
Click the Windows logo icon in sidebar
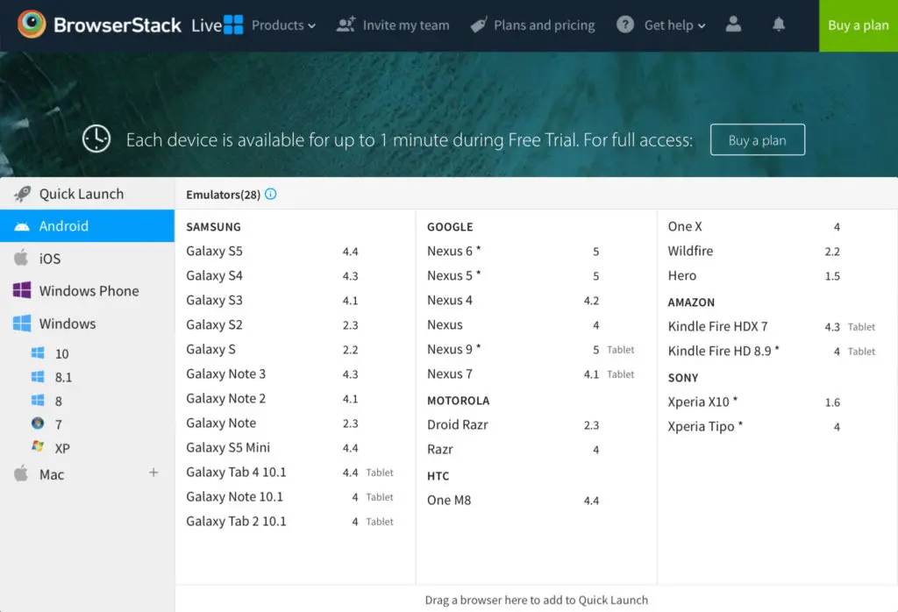[22, 323]
